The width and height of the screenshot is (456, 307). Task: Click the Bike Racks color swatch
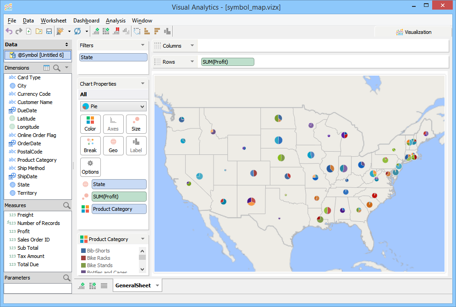(83, 258)
